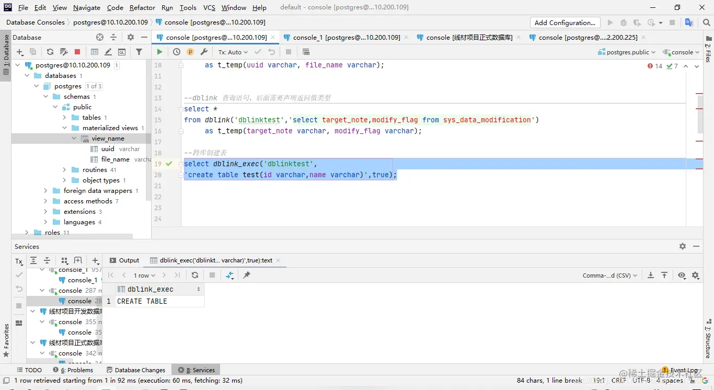The width and height of the screenshot is (714, 390).
Task: Click the crosshair locate icon in Database header
Action: coord(100,37)
